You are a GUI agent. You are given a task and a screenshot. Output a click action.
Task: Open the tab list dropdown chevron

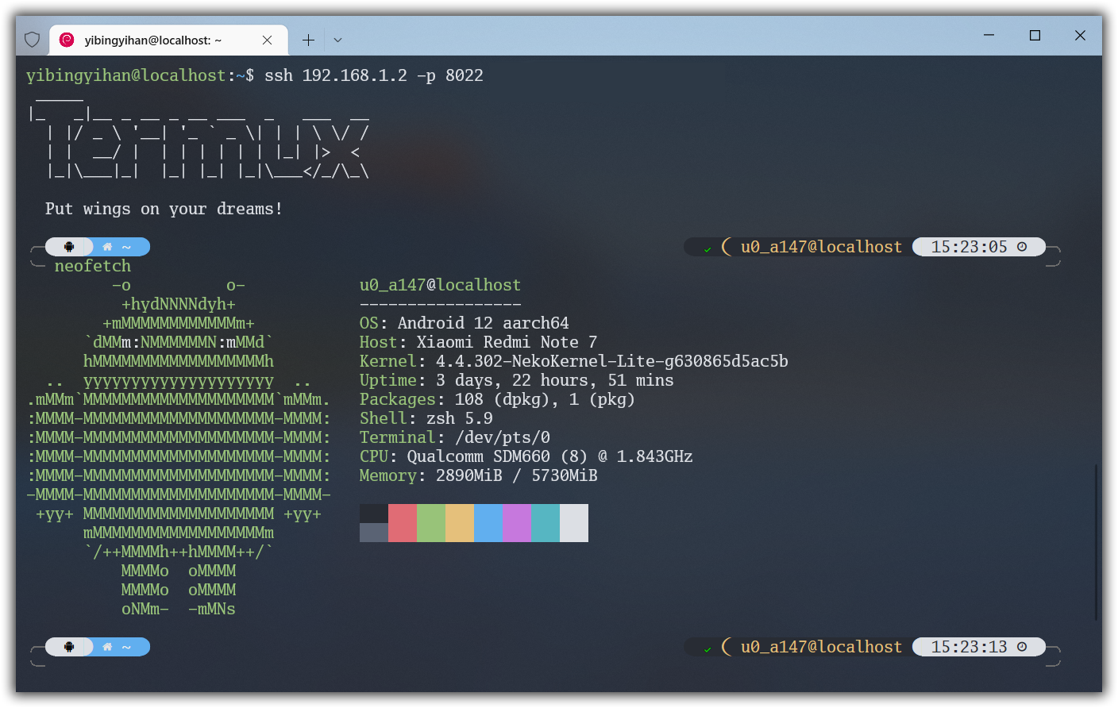pyautogui.click(x=337, y=38)
